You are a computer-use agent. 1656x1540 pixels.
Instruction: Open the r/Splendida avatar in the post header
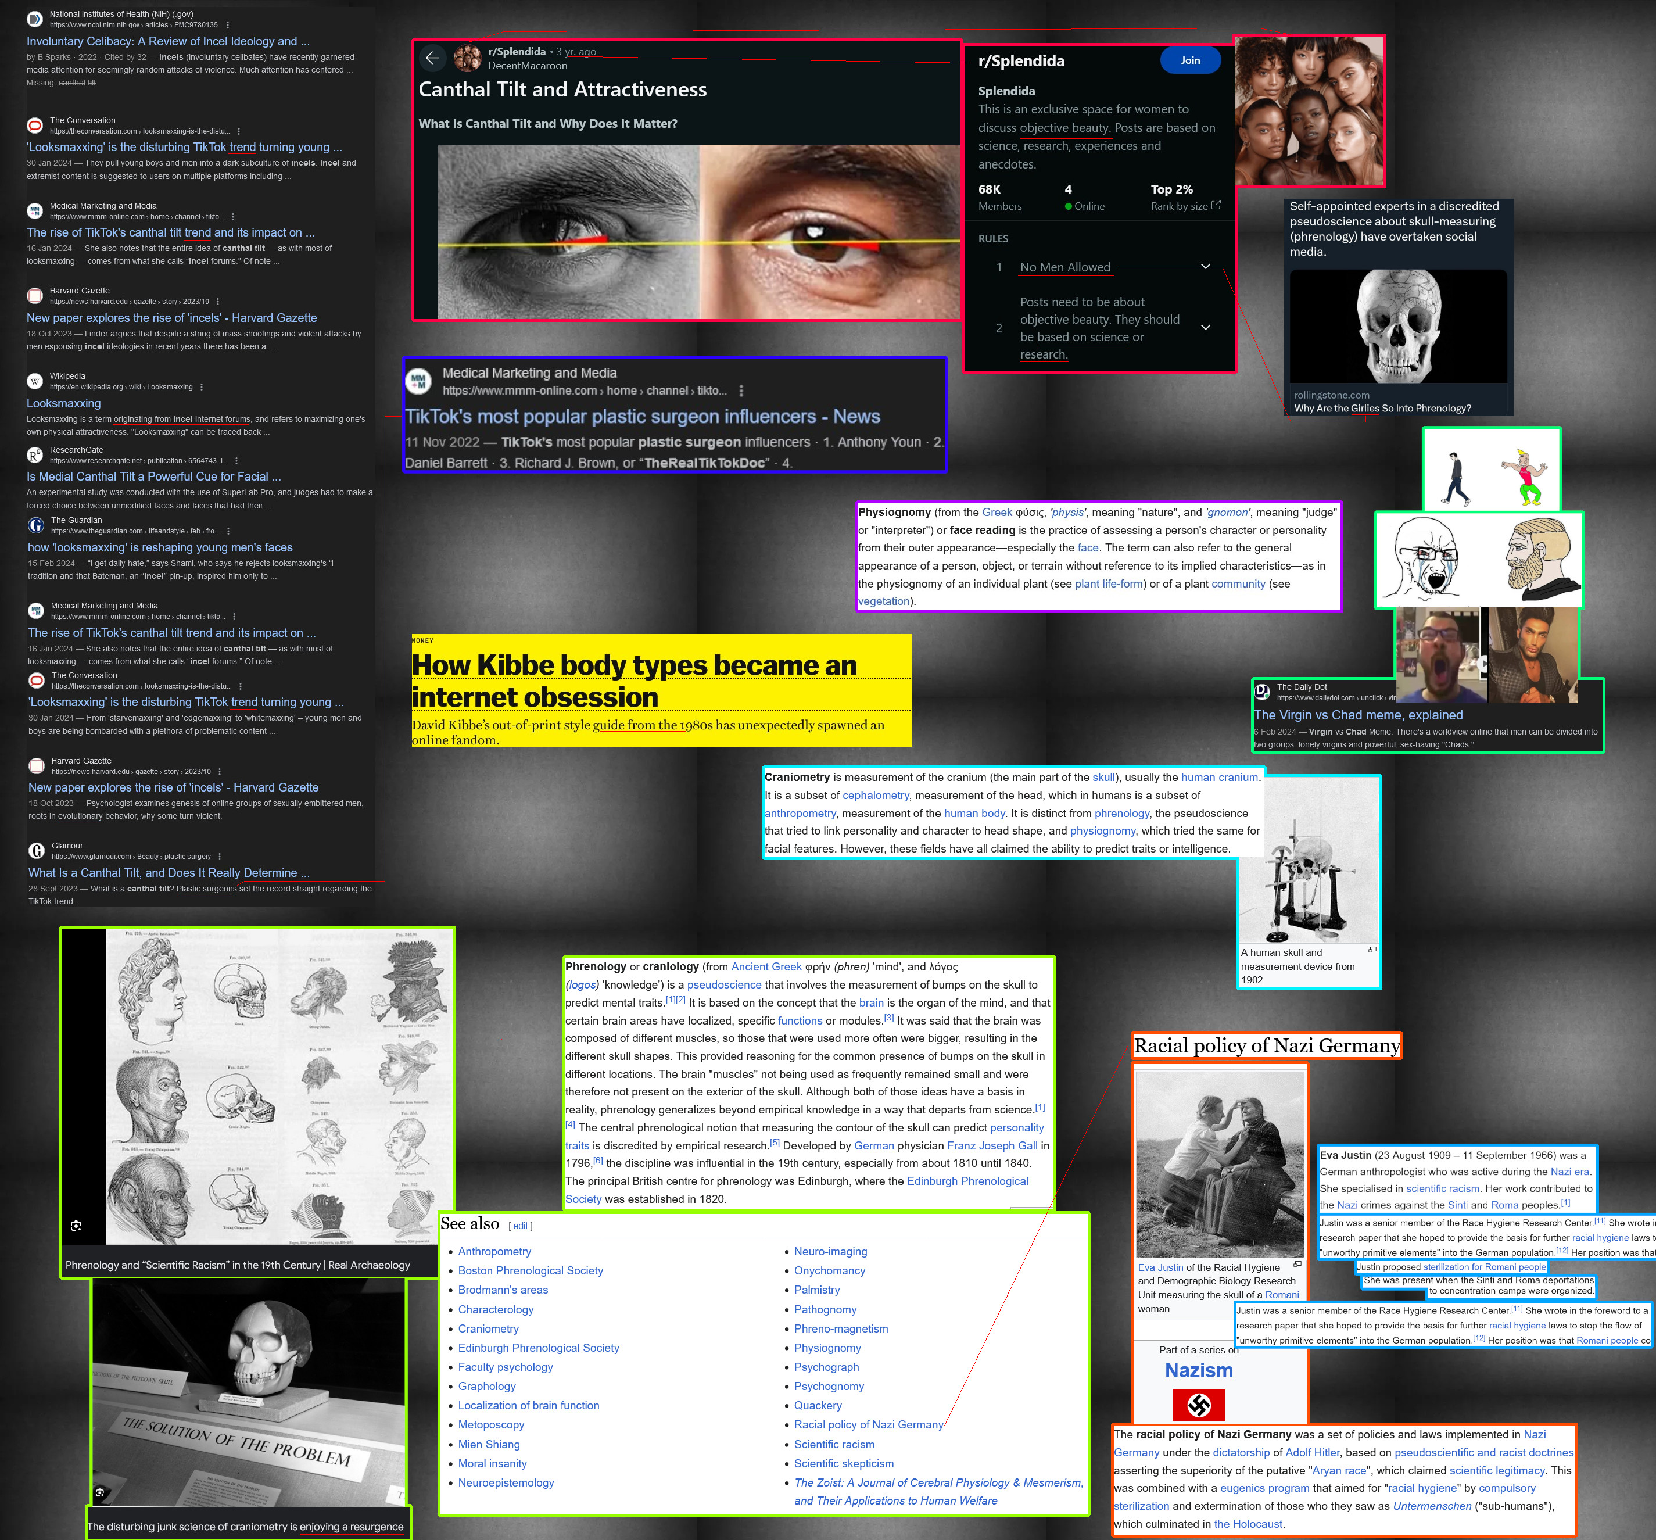pyautogui.click(x=467, y=58)
